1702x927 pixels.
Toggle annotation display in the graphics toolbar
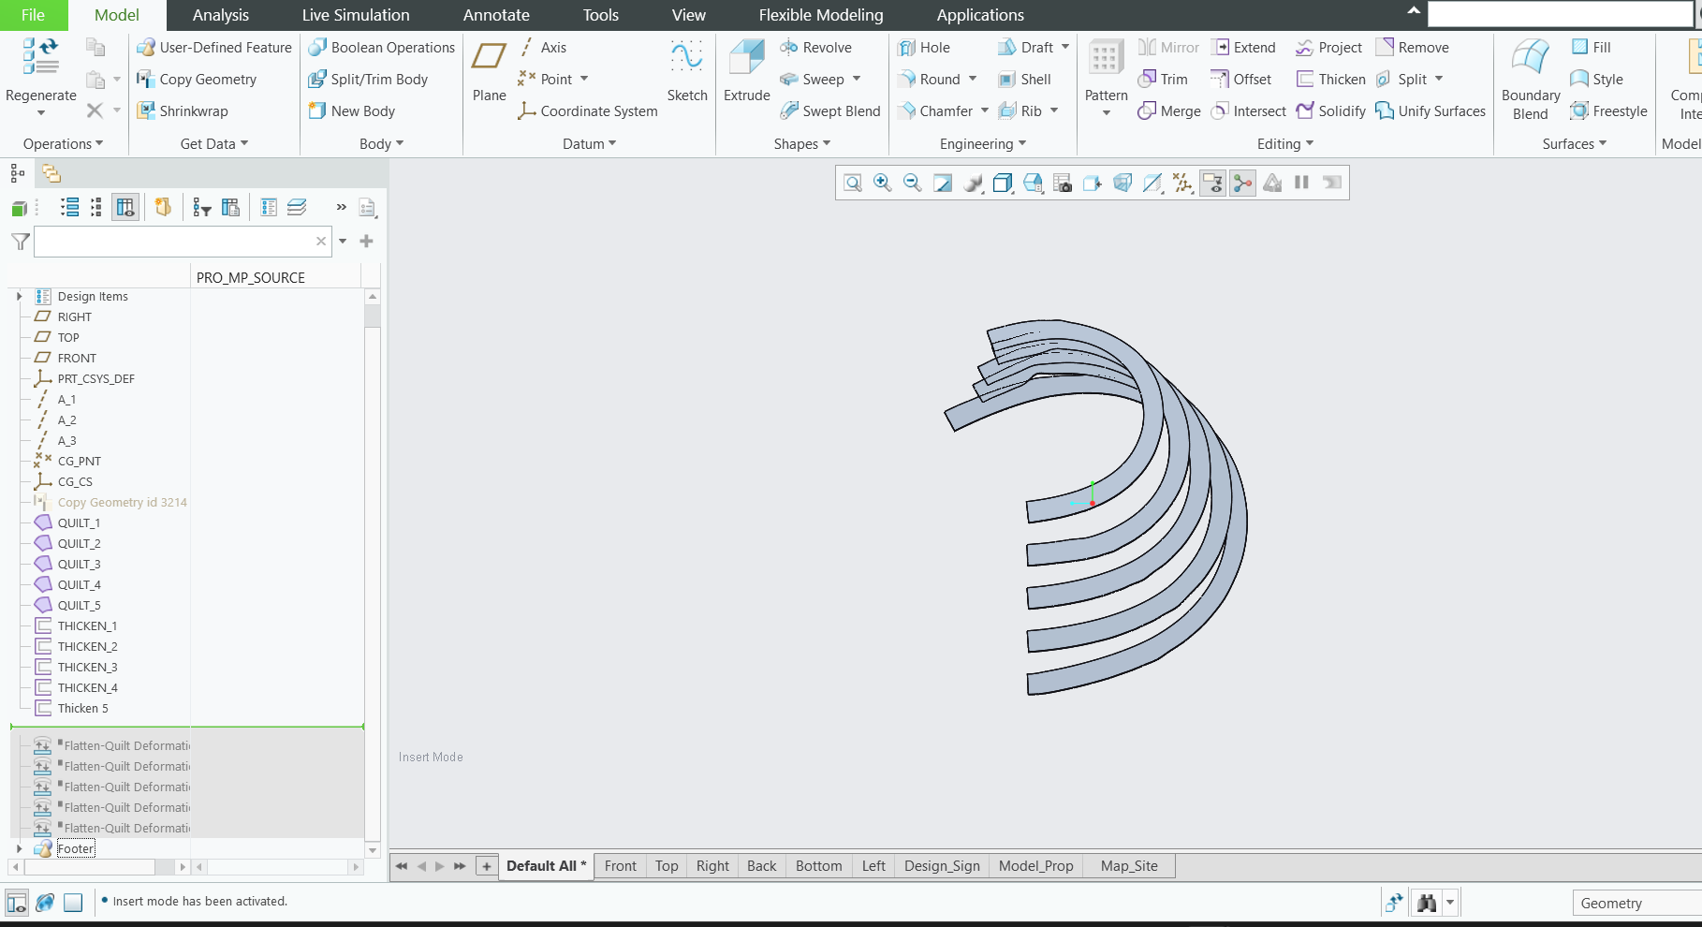click(x=1211, y=183)
